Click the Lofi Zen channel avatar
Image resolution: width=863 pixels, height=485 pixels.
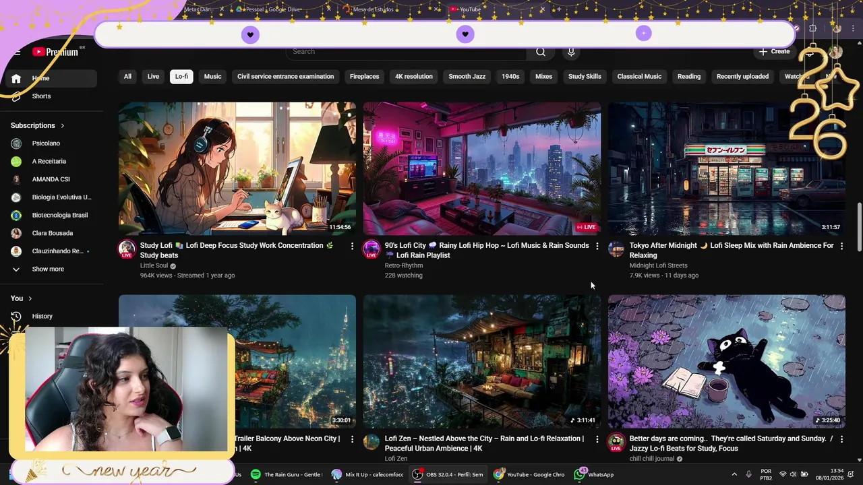coord(371,442)
